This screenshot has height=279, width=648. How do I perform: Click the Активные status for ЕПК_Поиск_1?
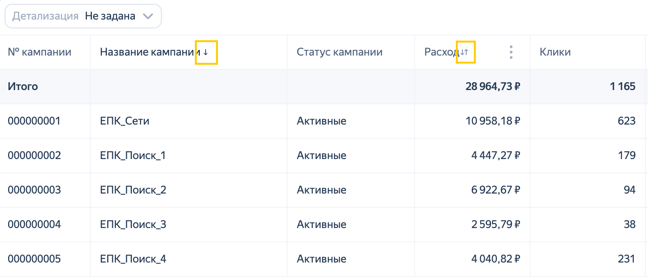321,156
